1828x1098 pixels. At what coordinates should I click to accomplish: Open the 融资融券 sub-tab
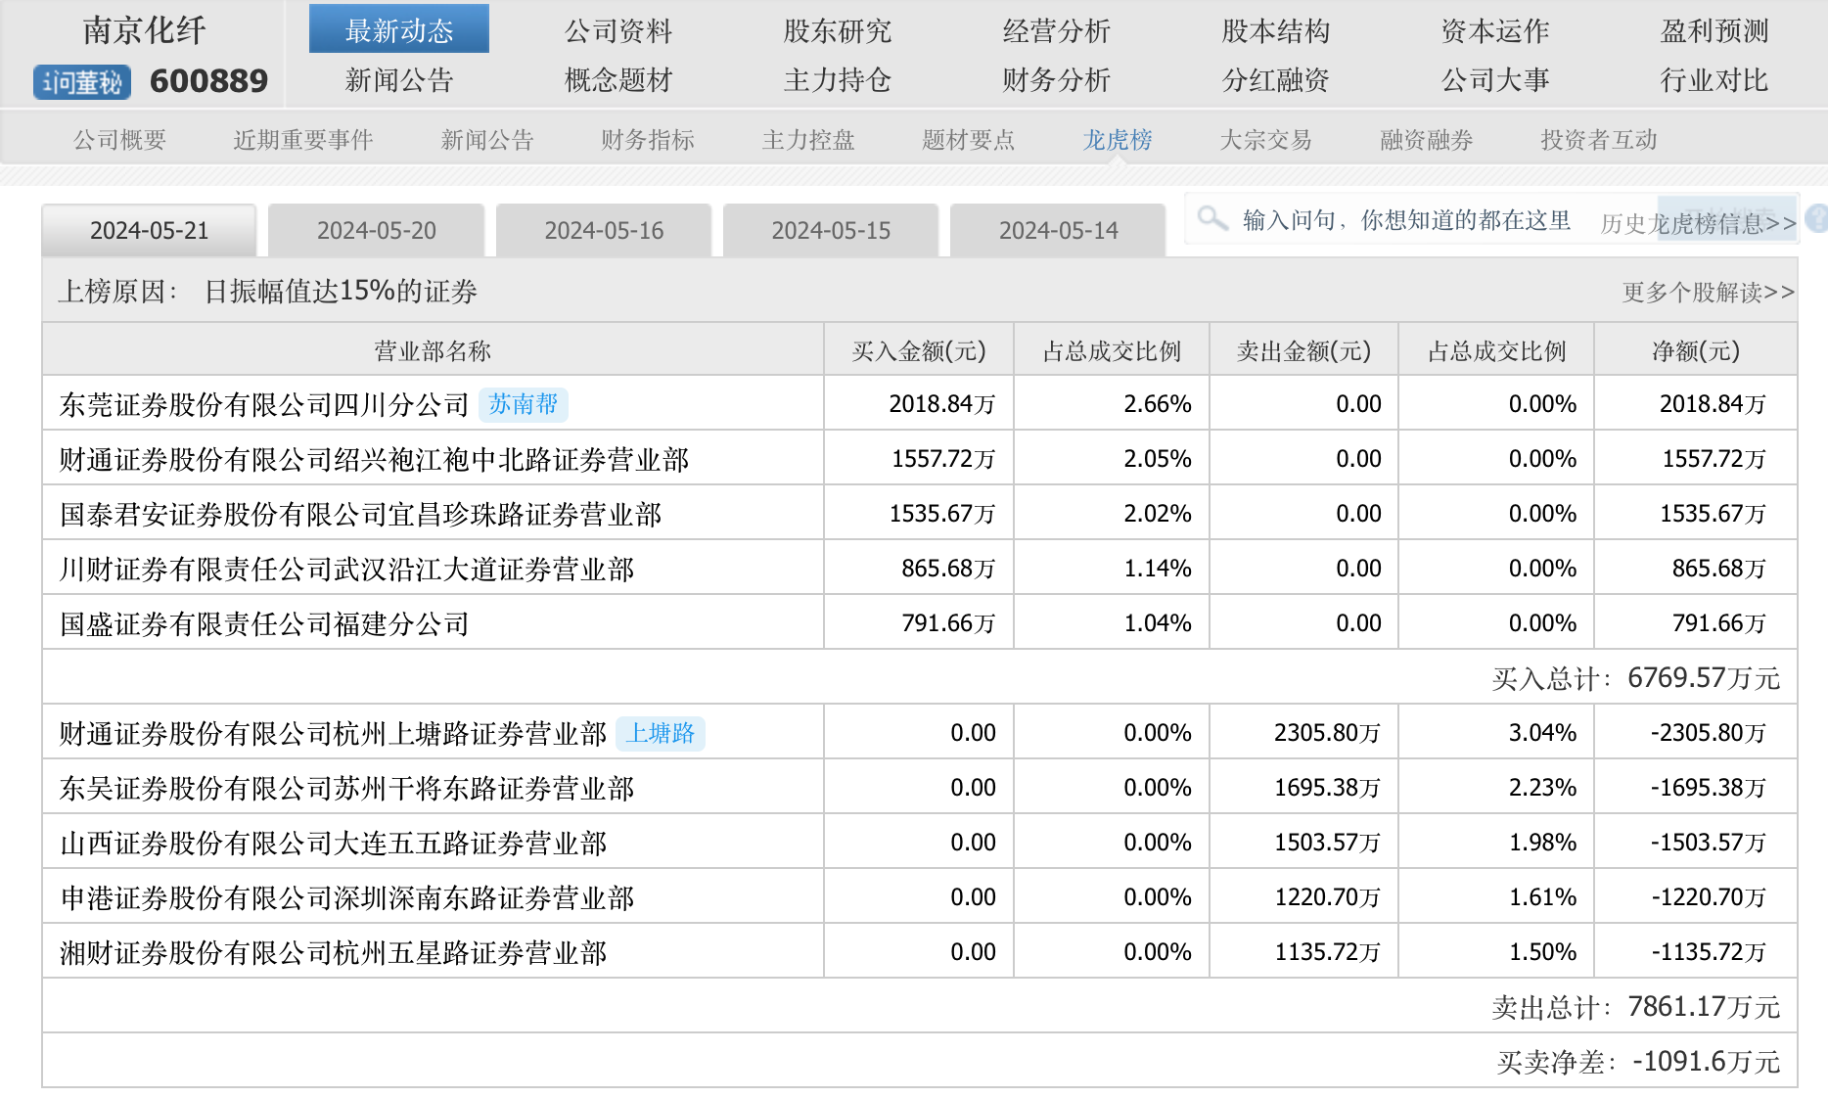(x=1426, y=140)
